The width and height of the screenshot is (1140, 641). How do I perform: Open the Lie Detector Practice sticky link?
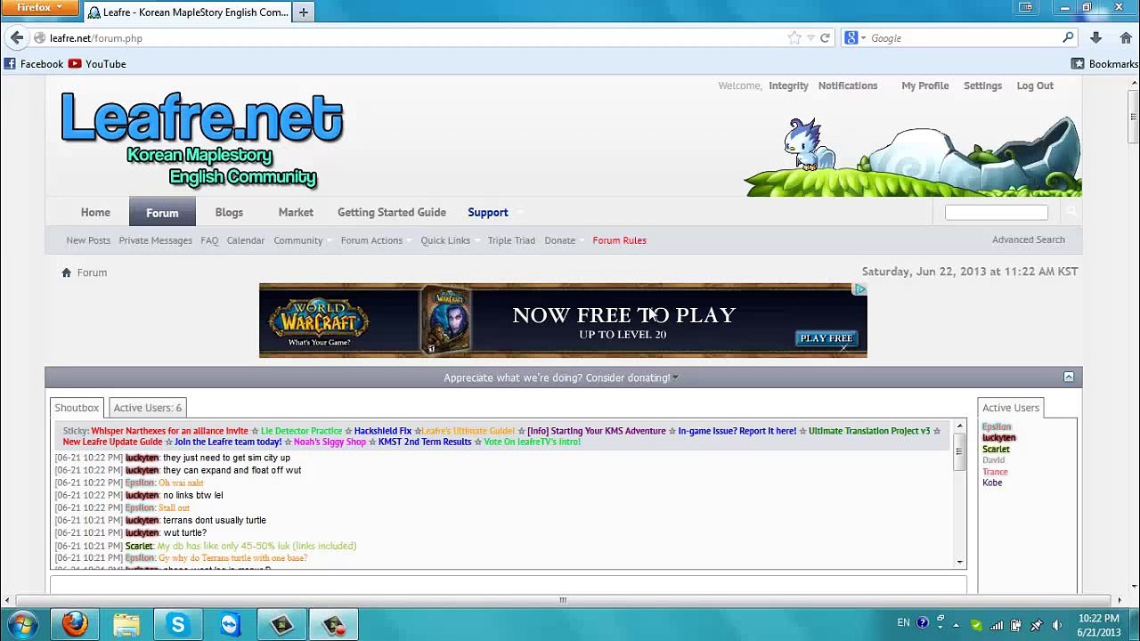click(x=301, y=431)
